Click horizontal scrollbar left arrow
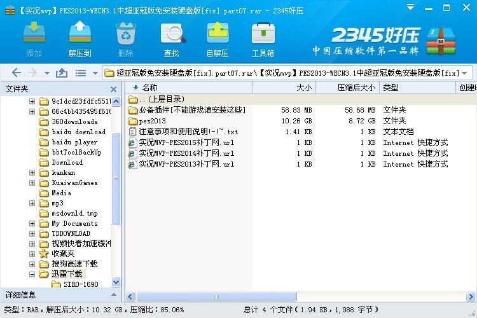 tap(130, 296)
